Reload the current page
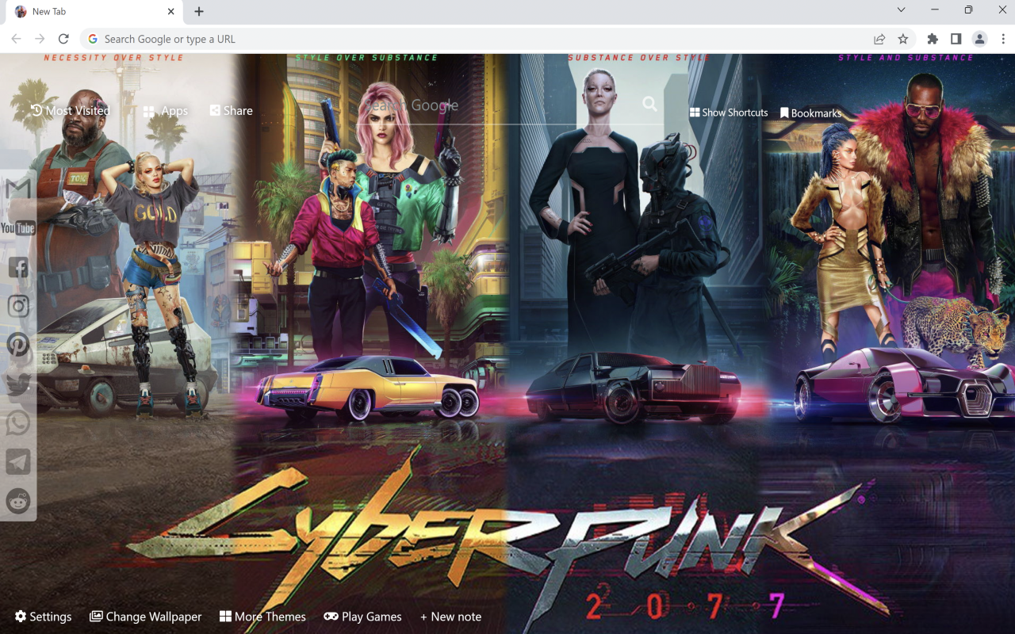 click(63, 39)
